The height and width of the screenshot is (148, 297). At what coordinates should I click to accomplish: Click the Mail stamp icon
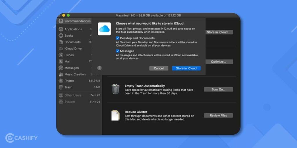[61, 61]
